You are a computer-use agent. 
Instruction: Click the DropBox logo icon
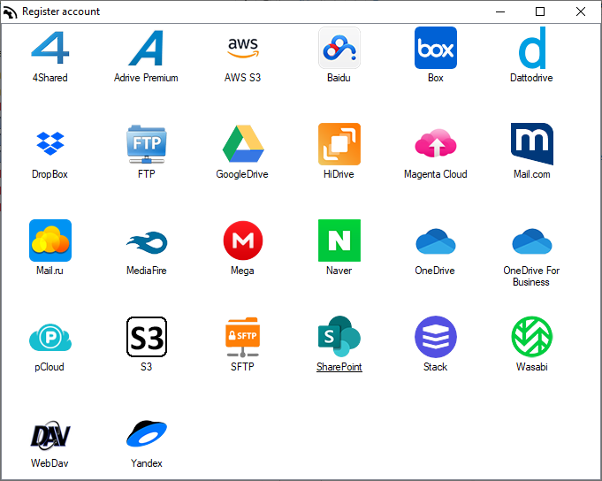coord(50,143)
